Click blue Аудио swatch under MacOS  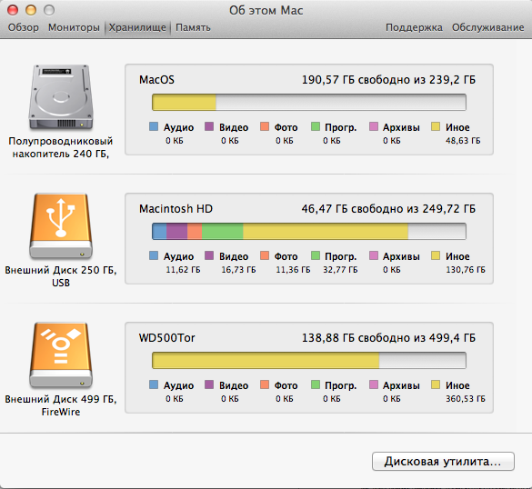[x=154, y=127]
